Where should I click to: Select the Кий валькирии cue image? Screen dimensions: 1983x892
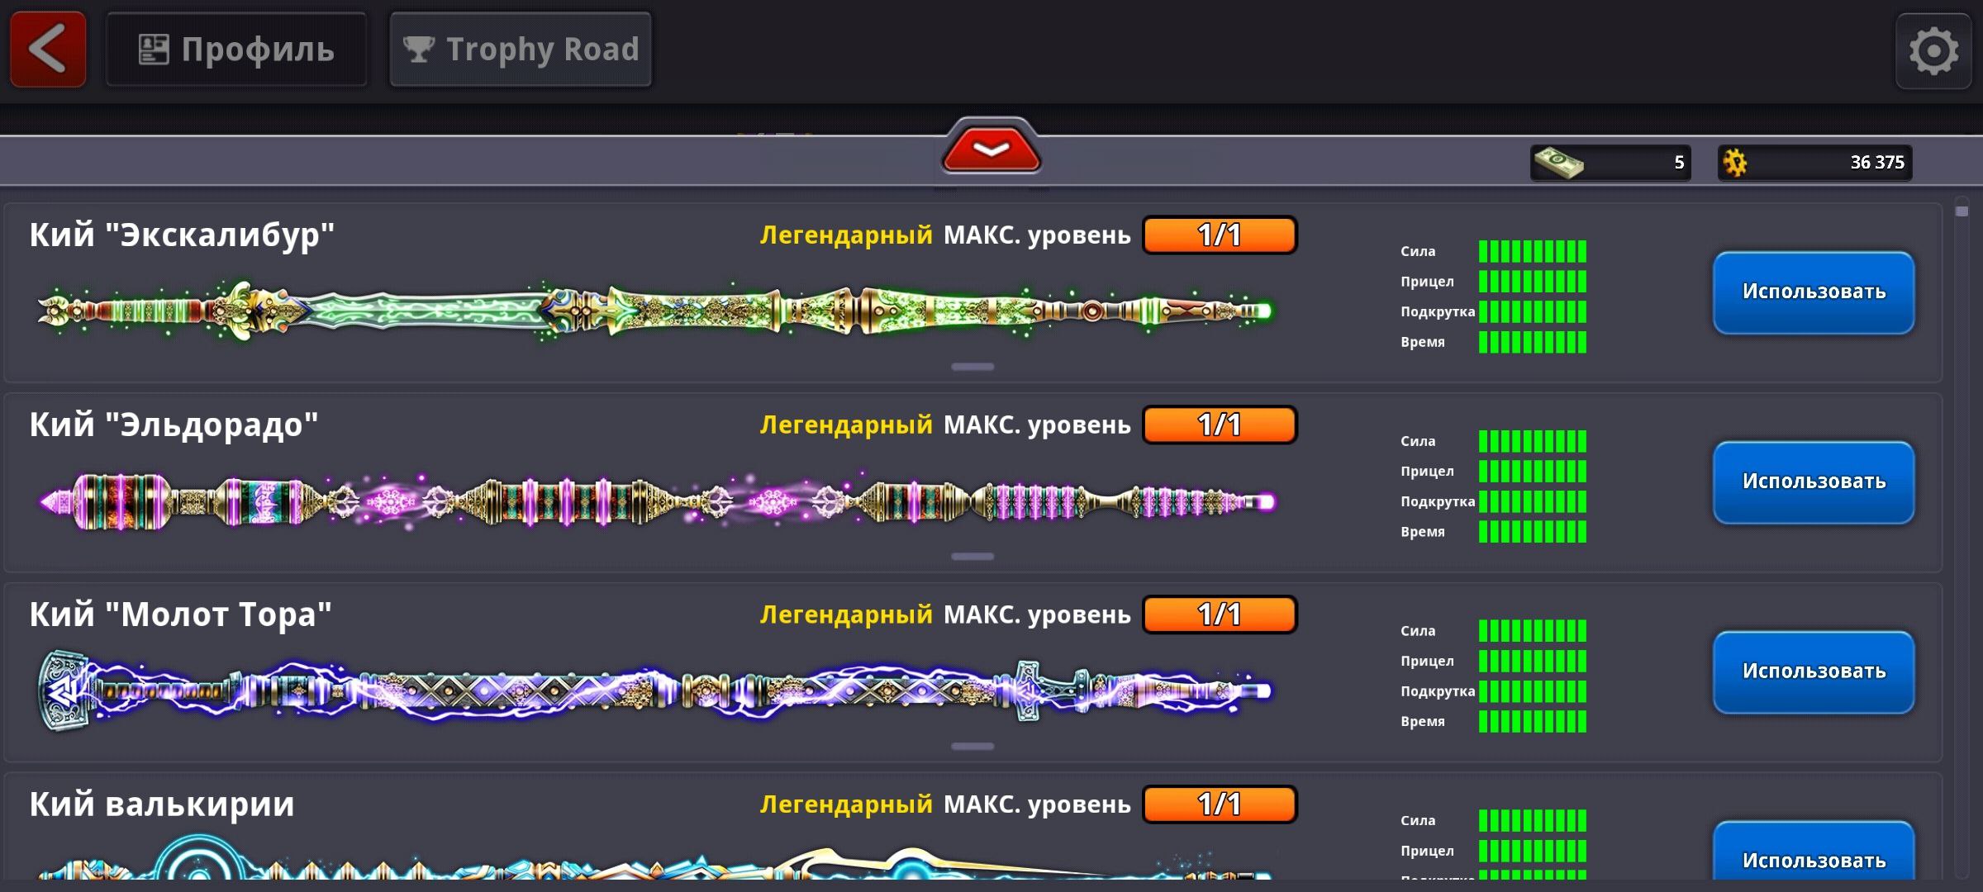(655, 857)
